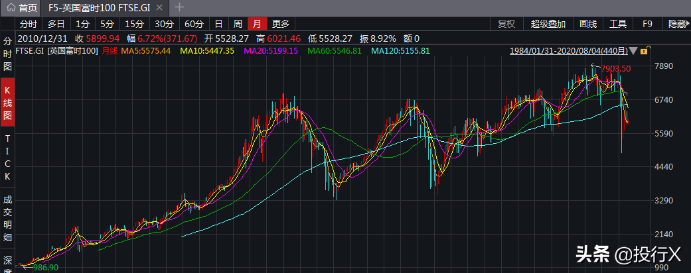The width and height of the screenshot is (691, 273).
Task: Select the 分时 period tab
Action: (x=29, y=24)
